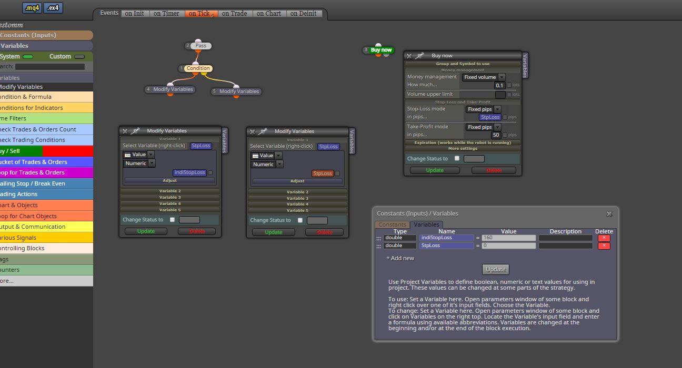Open the Money management Fixed volume dropdown
The image size is (682, 368).
tap(484, 77)
